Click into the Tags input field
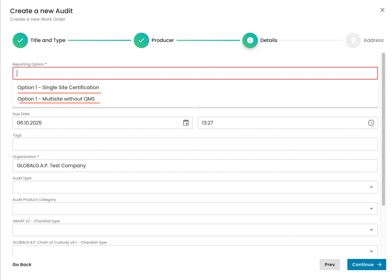392x280 pixels. click(x=195, y=144)
